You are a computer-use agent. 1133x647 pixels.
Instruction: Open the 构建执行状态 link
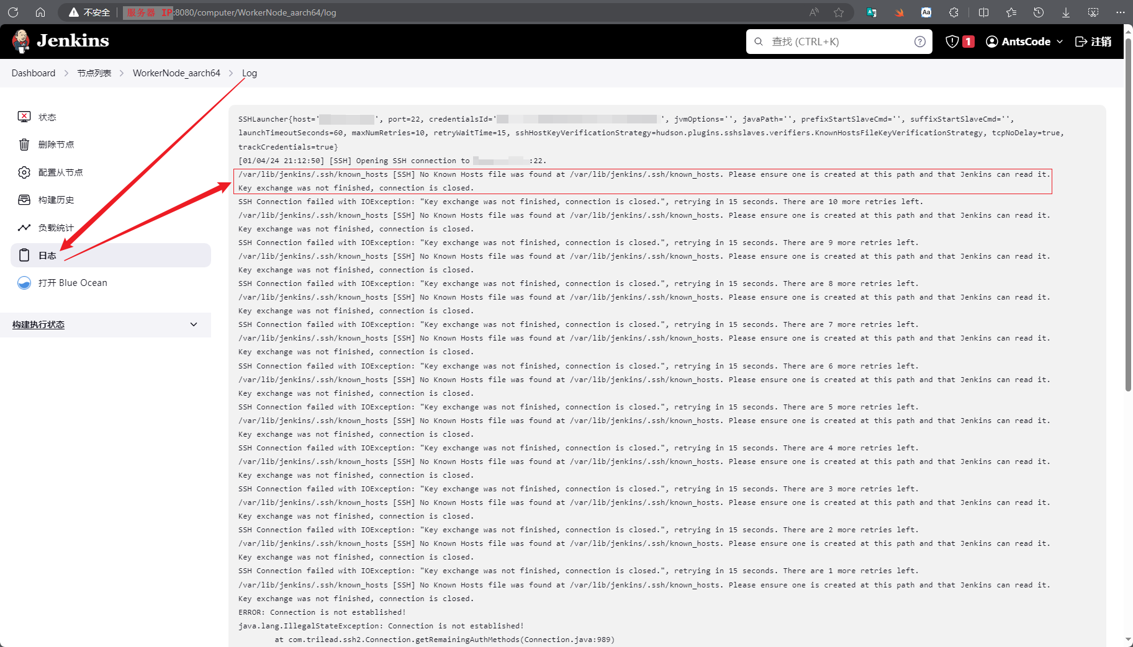pos(38,324)
